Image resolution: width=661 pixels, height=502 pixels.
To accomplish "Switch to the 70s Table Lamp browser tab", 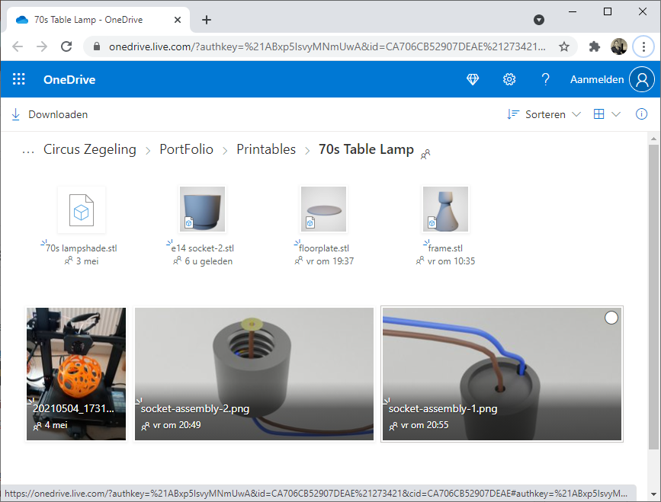I will point(91,21).
